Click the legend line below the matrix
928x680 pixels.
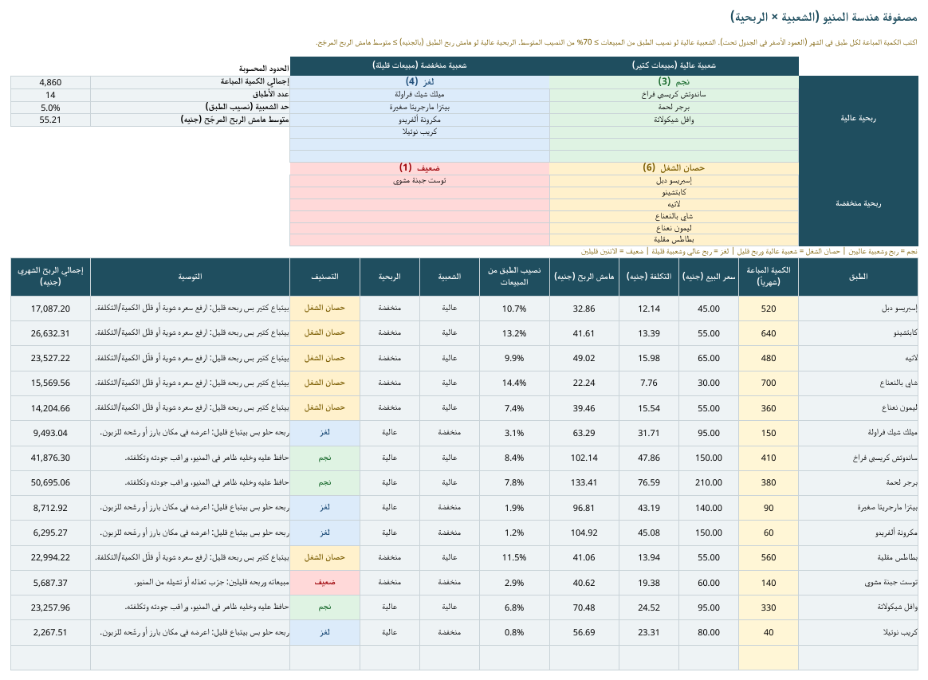pyautogui.click(x=749, y=252)
